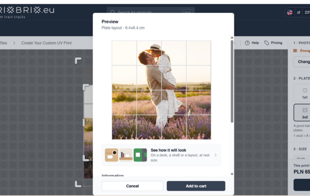Click the shelf mockup thumbnail
This screenshot has height=196, width=310.
click(126, 155)
